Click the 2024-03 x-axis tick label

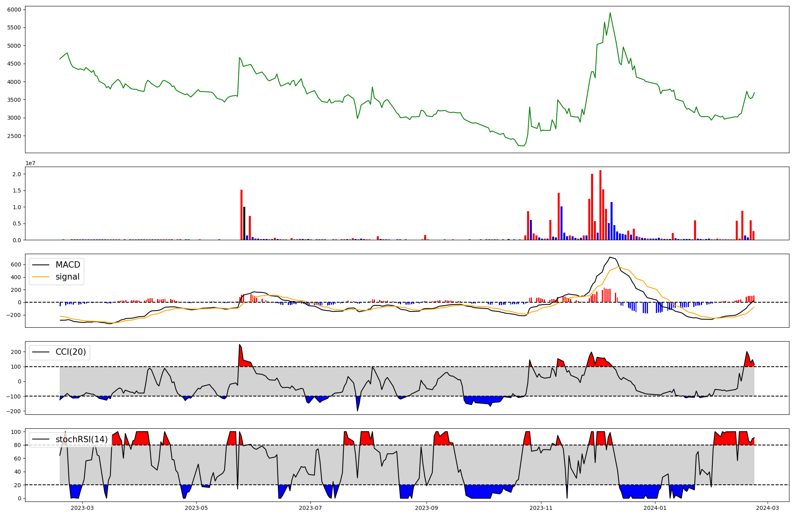(767, 508)
